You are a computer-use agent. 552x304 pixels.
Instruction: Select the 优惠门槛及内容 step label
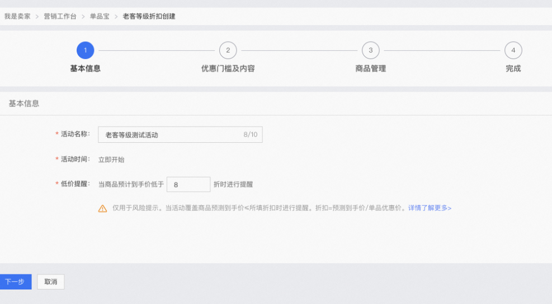228,69
